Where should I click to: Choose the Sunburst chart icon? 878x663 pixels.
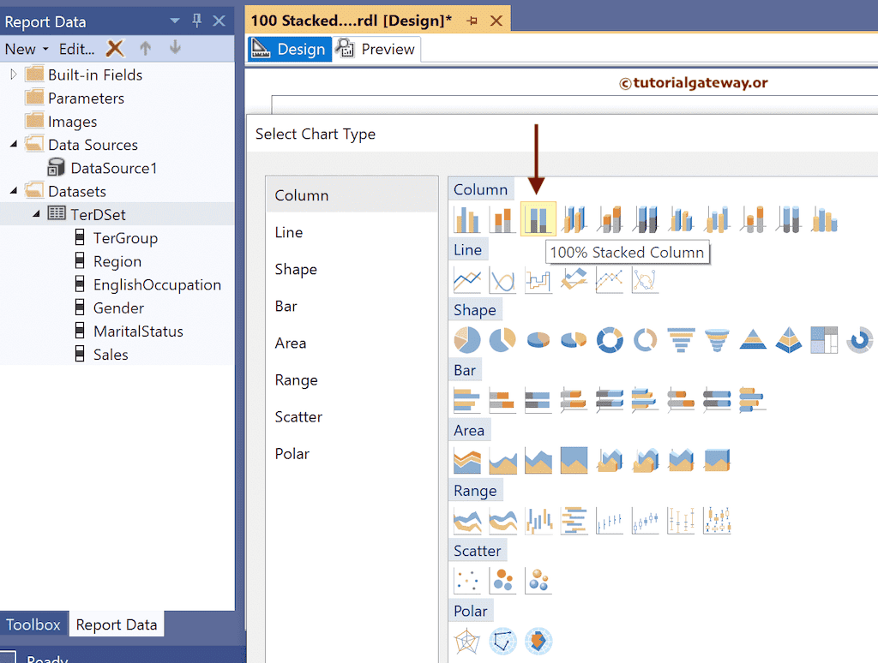859,339
